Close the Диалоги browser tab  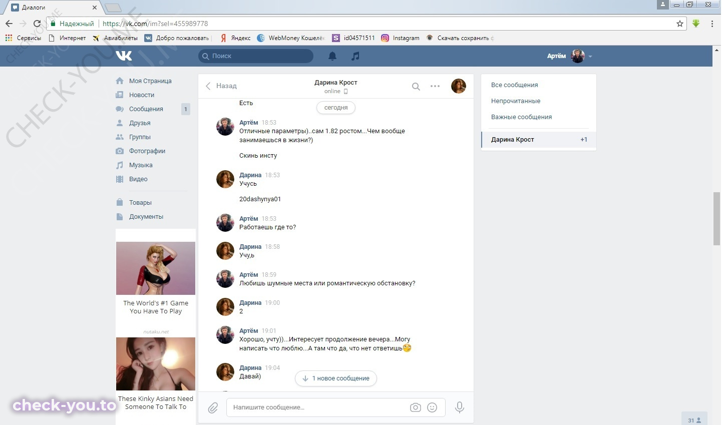click(95, 8)
